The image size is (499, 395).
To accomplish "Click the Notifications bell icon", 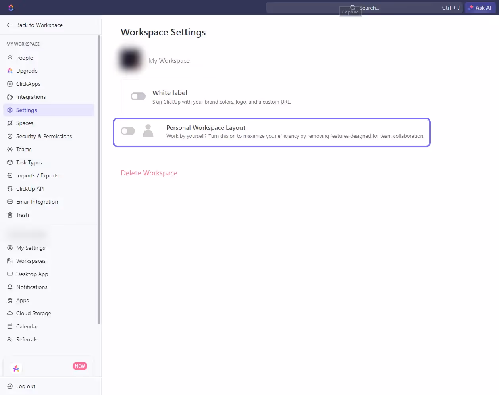I will click(9, 287).
